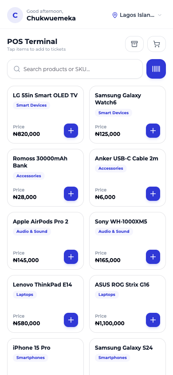This screenshot has width=173, height=375.
Task: Click the location chevron arrow
Action: (x=160, y=15)
